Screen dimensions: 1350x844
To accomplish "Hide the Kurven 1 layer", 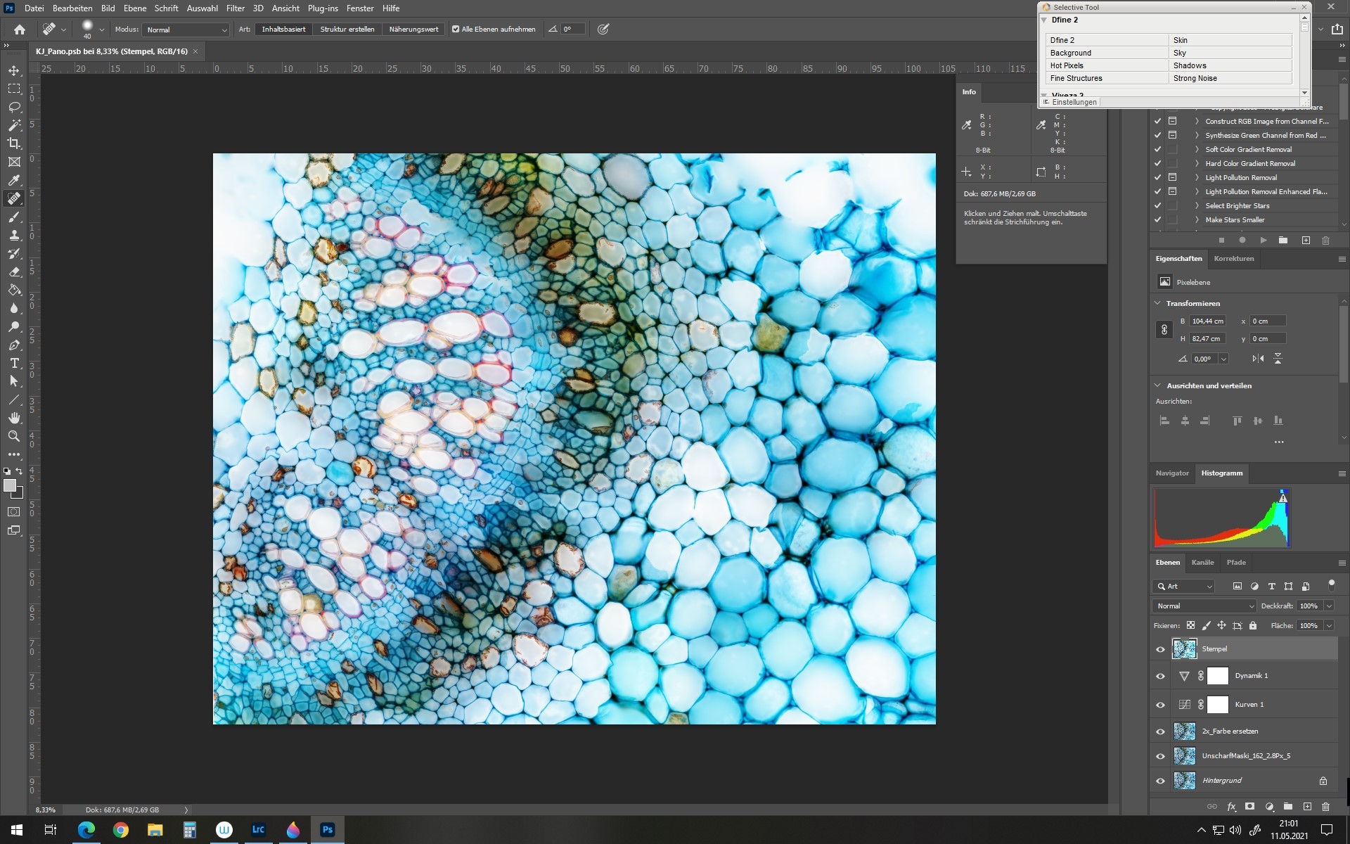I will [x=1160, y=705].
